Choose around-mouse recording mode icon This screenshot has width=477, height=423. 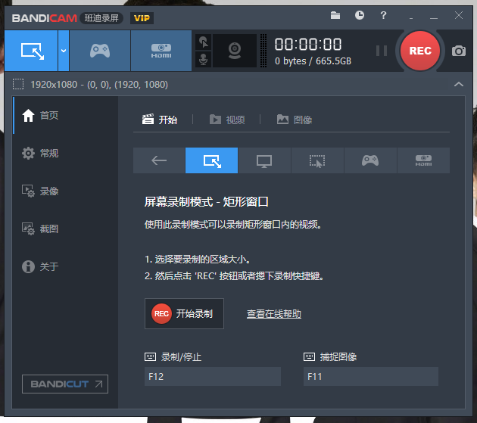(x=317, y=160)
